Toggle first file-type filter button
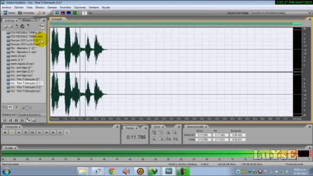This screenshot has height=176, width=313. pos(5,120)
